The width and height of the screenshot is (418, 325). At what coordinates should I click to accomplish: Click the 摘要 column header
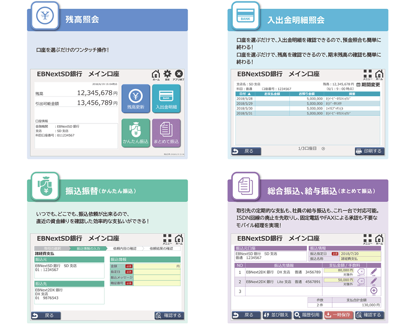[x=352, y=94]
